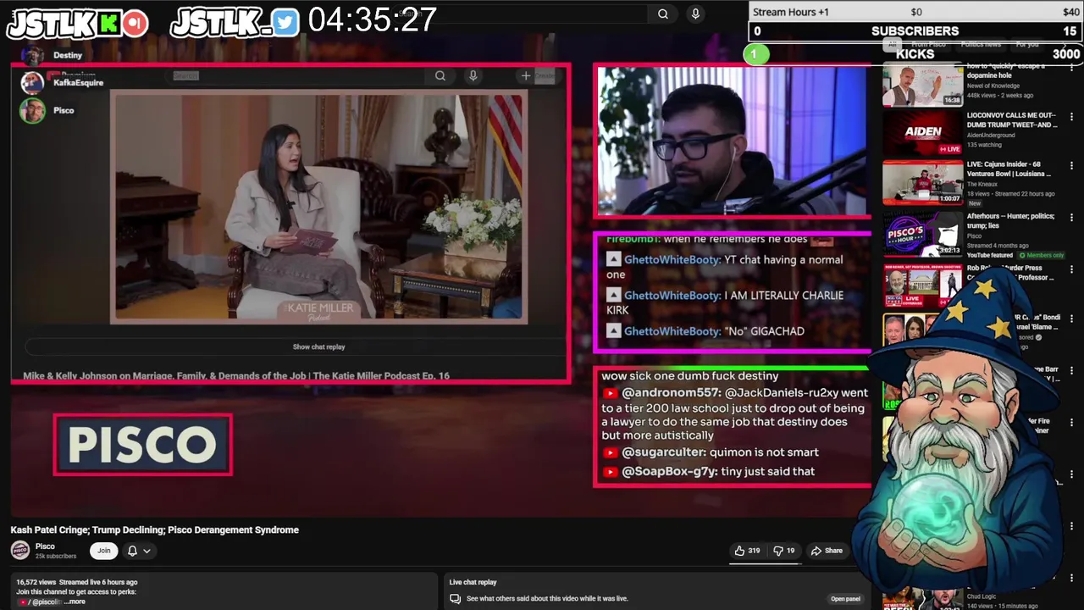
Task: Click @sugarculter's 'quimon is not smart' message
Action: pos(710,452)
